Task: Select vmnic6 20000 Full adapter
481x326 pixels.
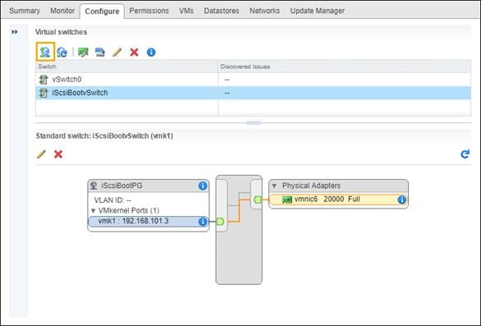Action: 338,200
